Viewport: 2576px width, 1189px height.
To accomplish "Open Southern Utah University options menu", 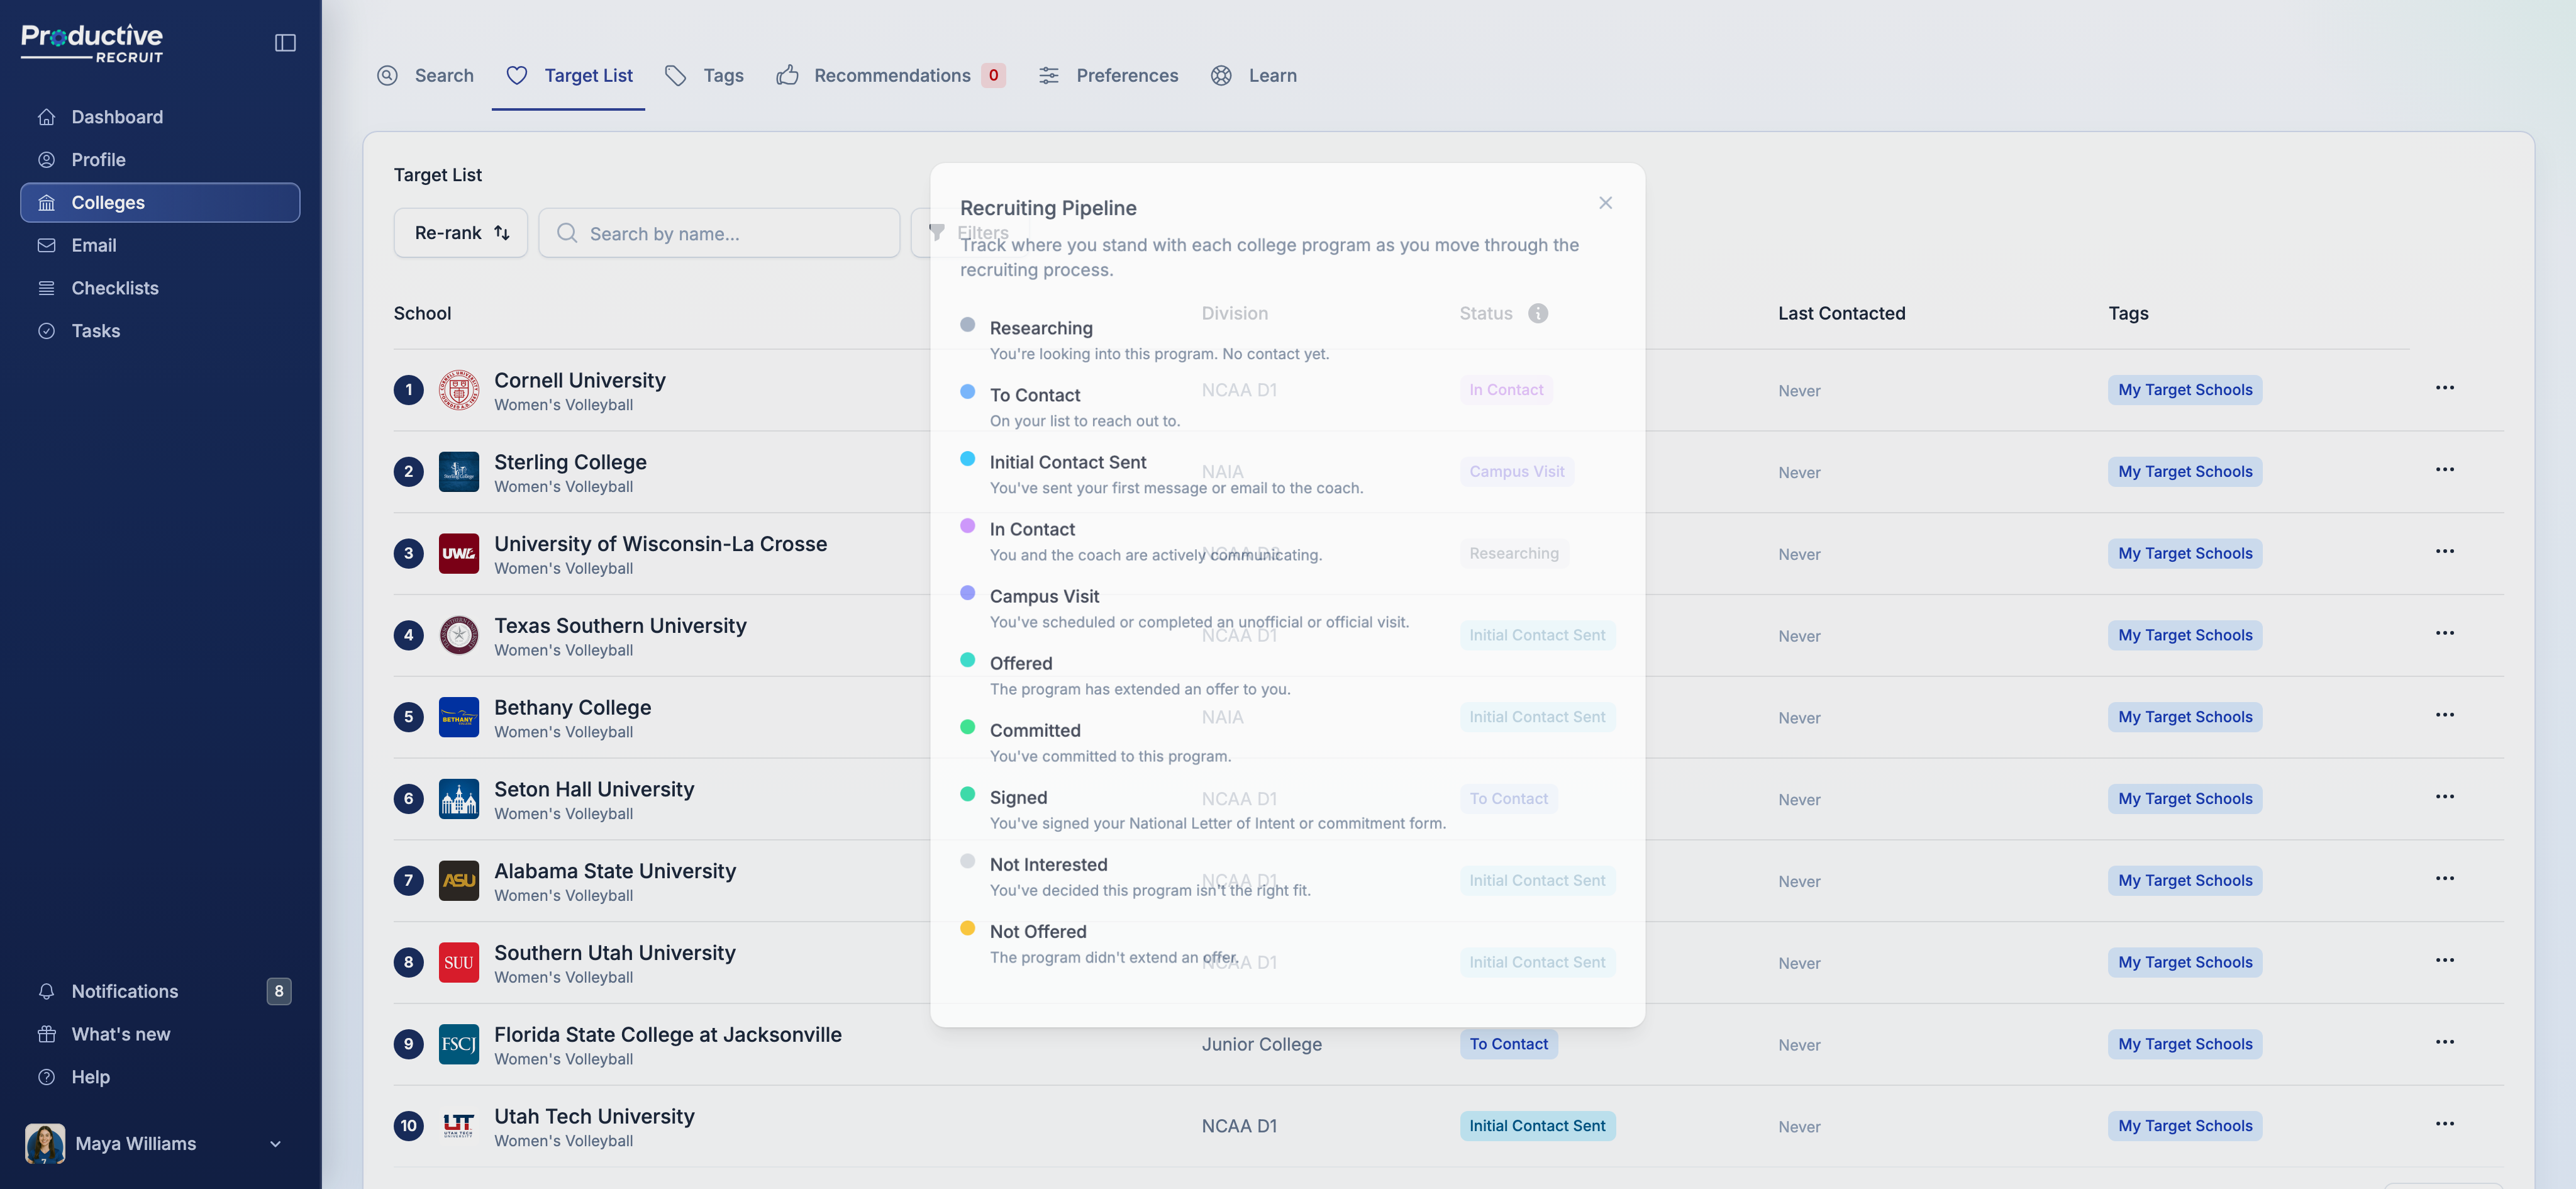I will (2444, 961).
